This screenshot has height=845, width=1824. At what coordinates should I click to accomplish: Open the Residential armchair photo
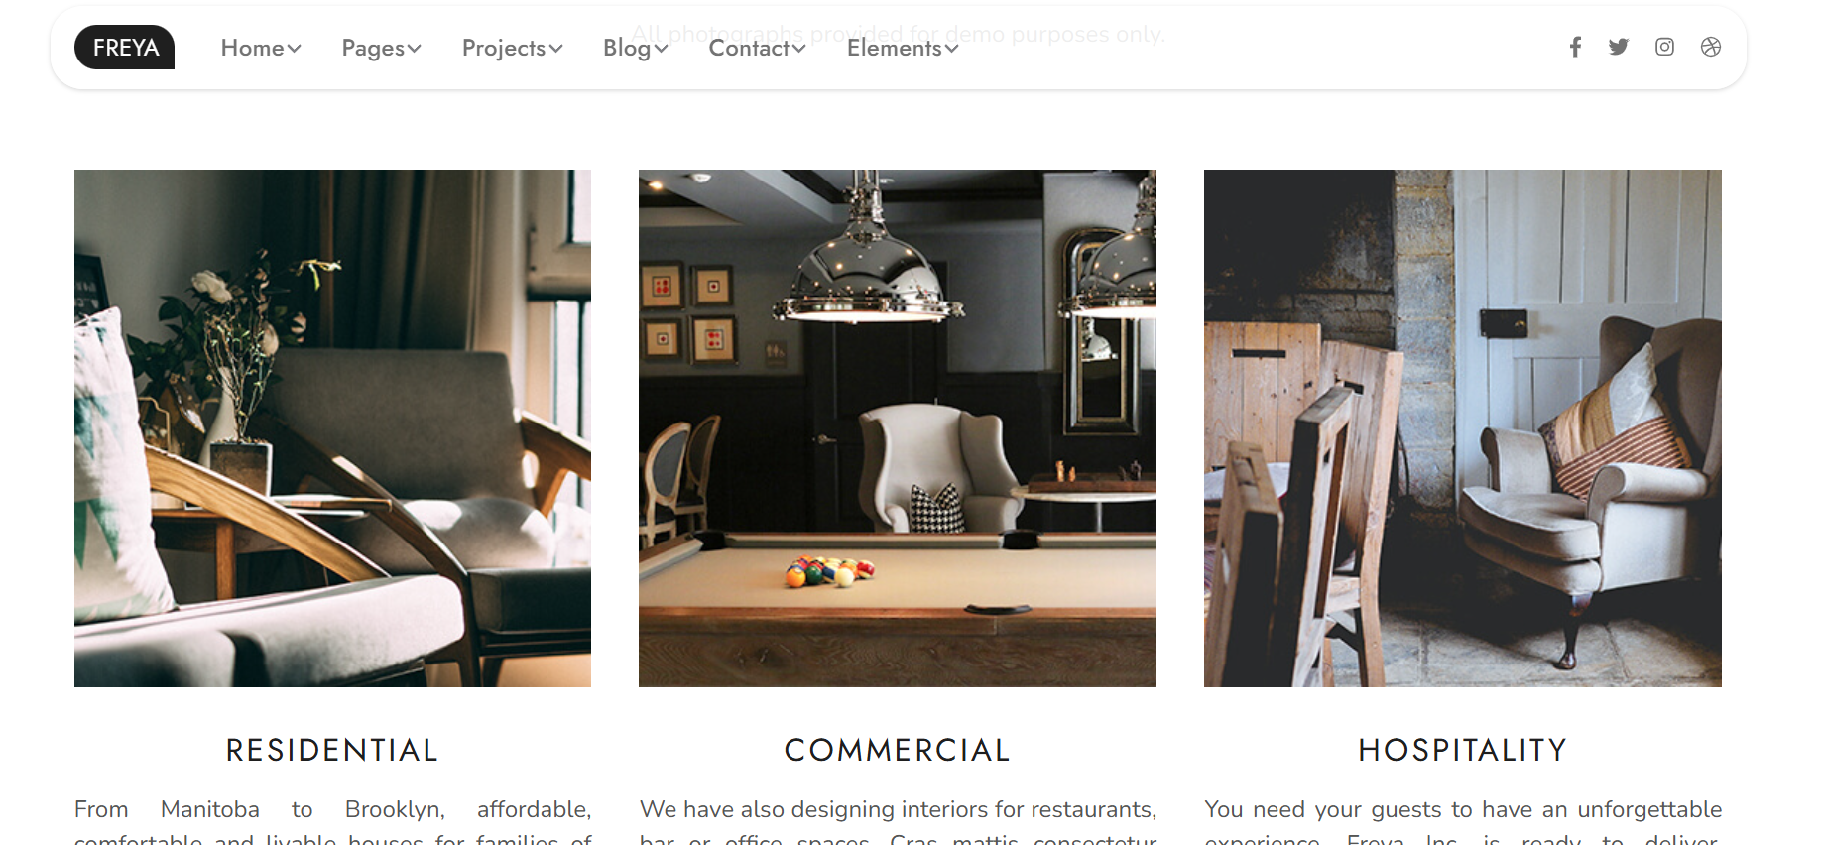tap(332, 428)
